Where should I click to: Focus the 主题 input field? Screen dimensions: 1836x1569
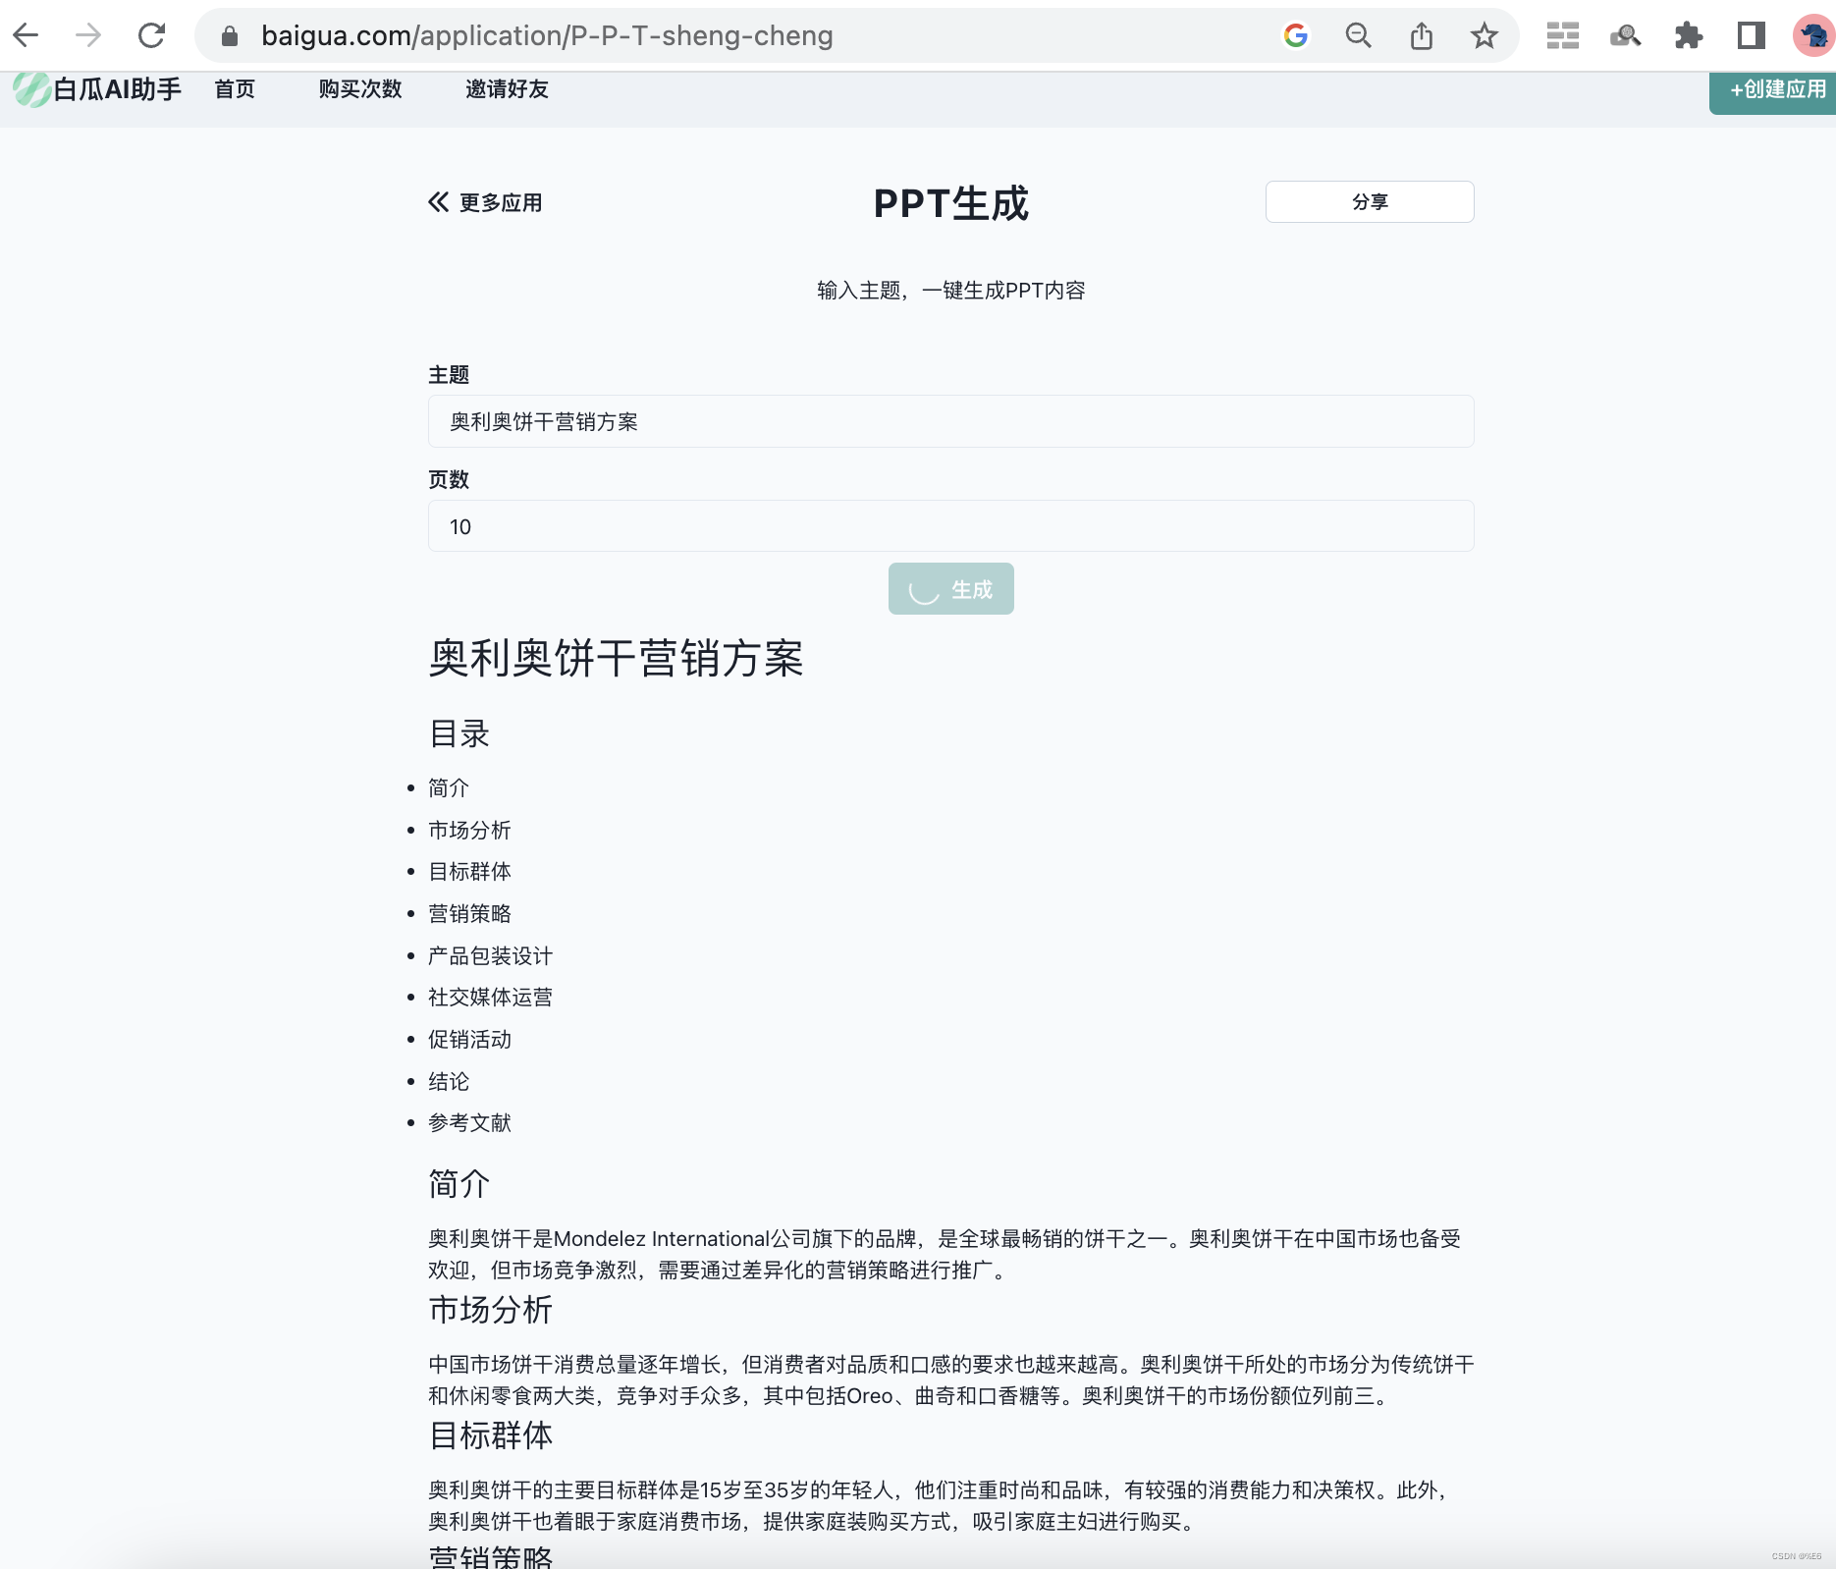[x=950, y=421]
